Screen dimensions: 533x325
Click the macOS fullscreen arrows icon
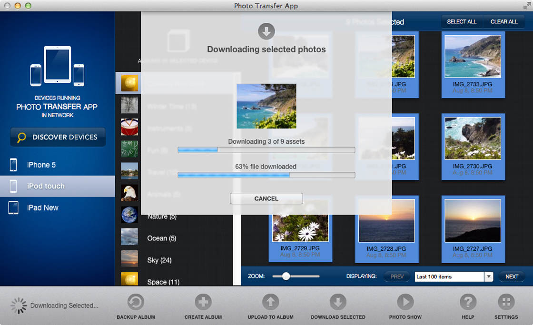pos(526,6)
